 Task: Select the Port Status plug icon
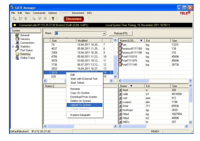17,50
